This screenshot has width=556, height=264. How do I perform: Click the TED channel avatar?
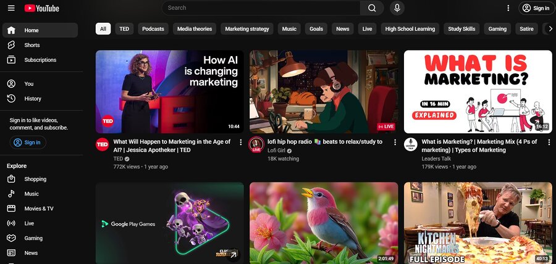click(x=103, y=144)
